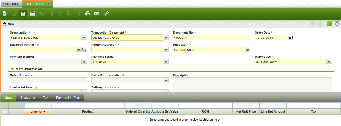The width and height of the screenshot is (341, 126).
Task: Open the Lines tab
Action: click(8, 98)
